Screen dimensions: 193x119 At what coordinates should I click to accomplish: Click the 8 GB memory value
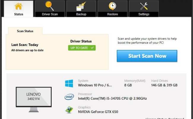(128, 85)
